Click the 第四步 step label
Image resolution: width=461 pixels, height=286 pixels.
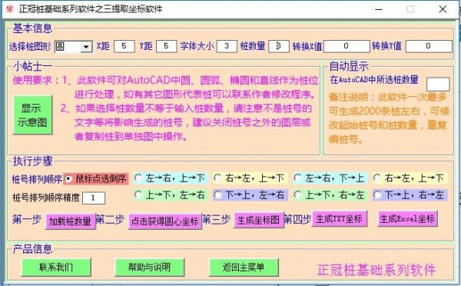pyautogui.click(x=297, y=220)
